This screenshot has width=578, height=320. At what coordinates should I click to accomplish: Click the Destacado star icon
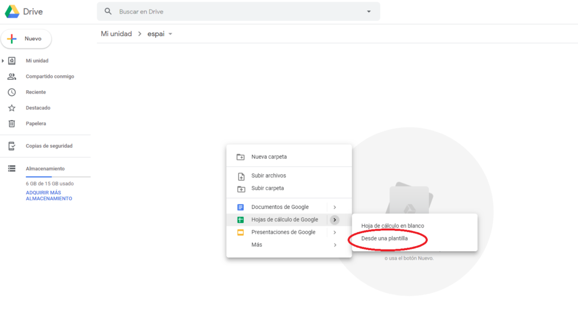pos(12,108)
